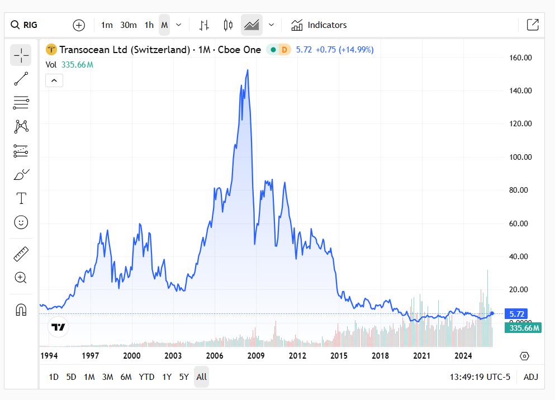The width and height of the screenshot is (555, 400).
Task: Open the emoji icons tool
Action: tap(21, 222)
